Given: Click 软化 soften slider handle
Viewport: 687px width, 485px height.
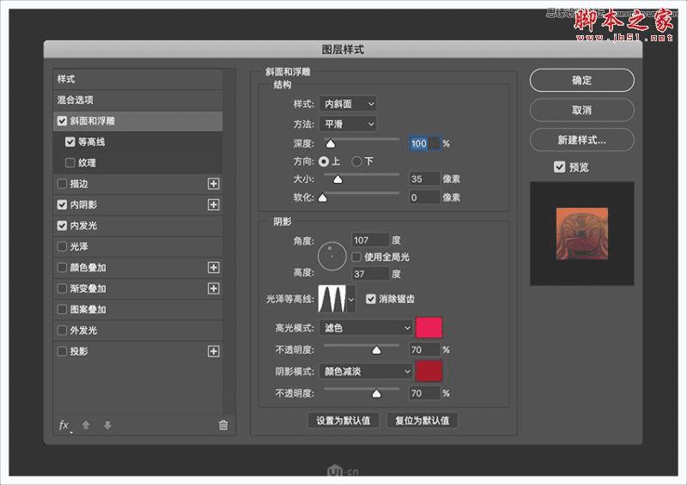Looking at the screenshot, I should pyautogui.click(x=323, y=197).
